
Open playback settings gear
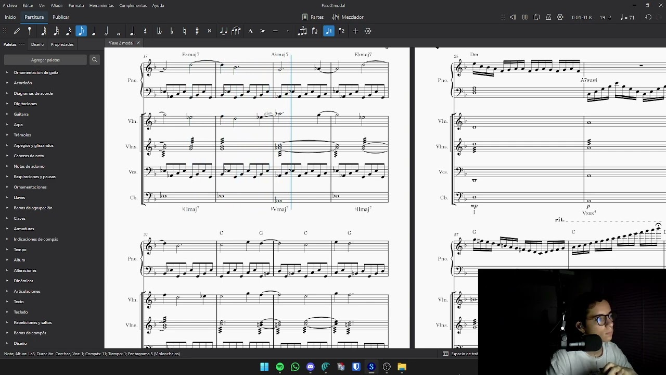pos(560,17)
